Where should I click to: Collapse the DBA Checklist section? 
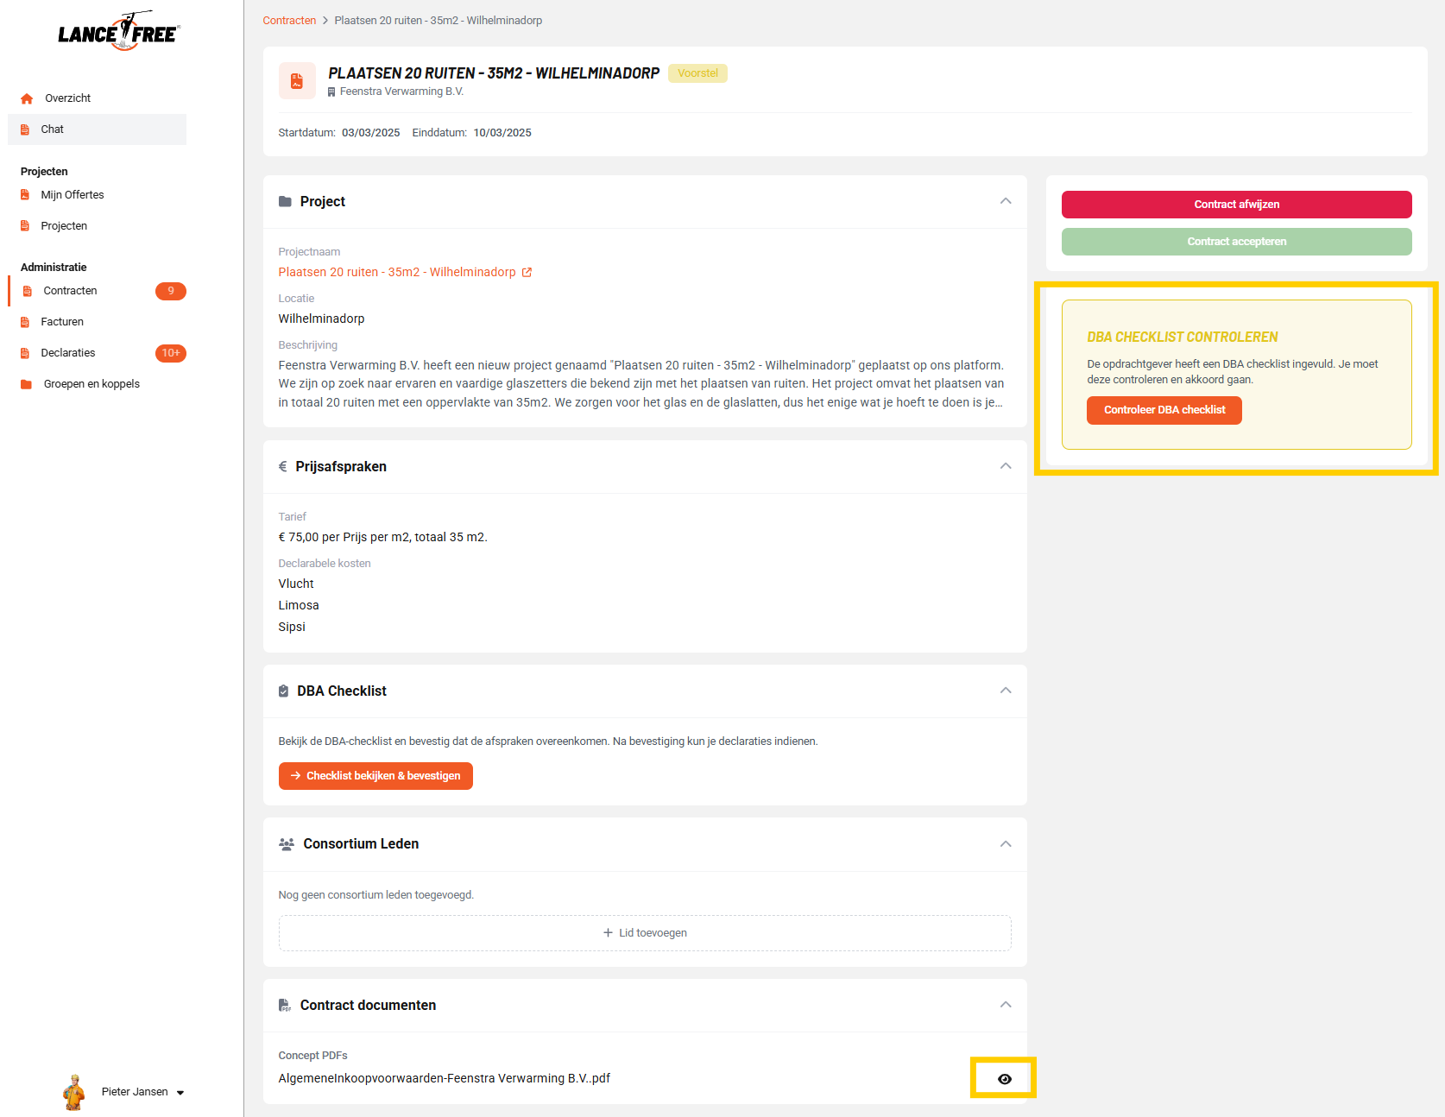click(1006, 691)
